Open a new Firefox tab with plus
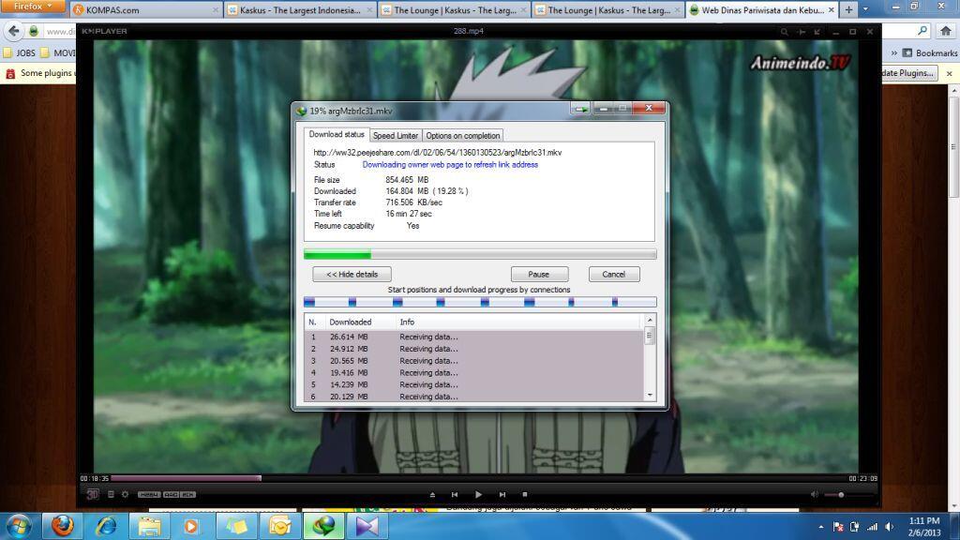This screenshot has height=540, width=960. tap(848, 9)
